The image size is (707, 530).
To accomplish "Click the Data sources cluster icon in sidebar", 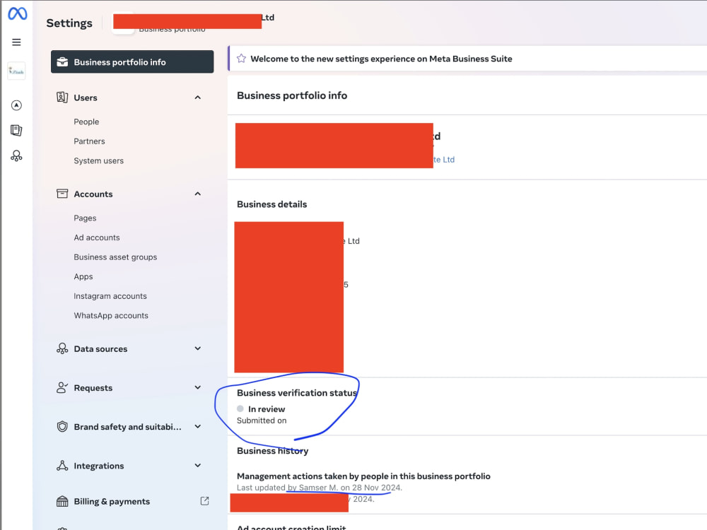I will [62, 348].
